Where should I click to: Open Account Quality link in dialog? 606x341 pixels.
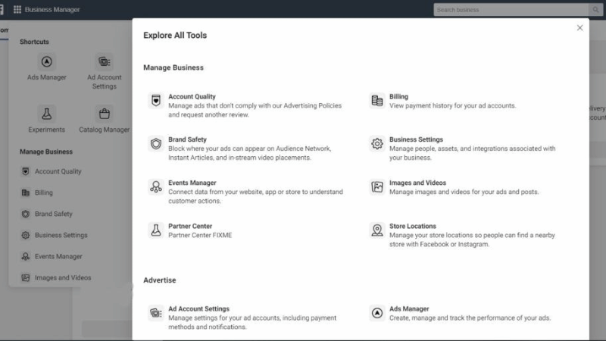192,97
